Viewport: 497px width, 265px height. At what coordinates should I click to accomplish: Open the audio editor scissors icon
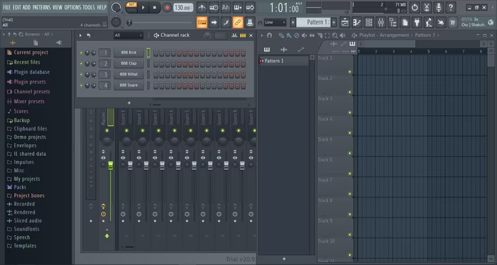click(x=427, y=7)
